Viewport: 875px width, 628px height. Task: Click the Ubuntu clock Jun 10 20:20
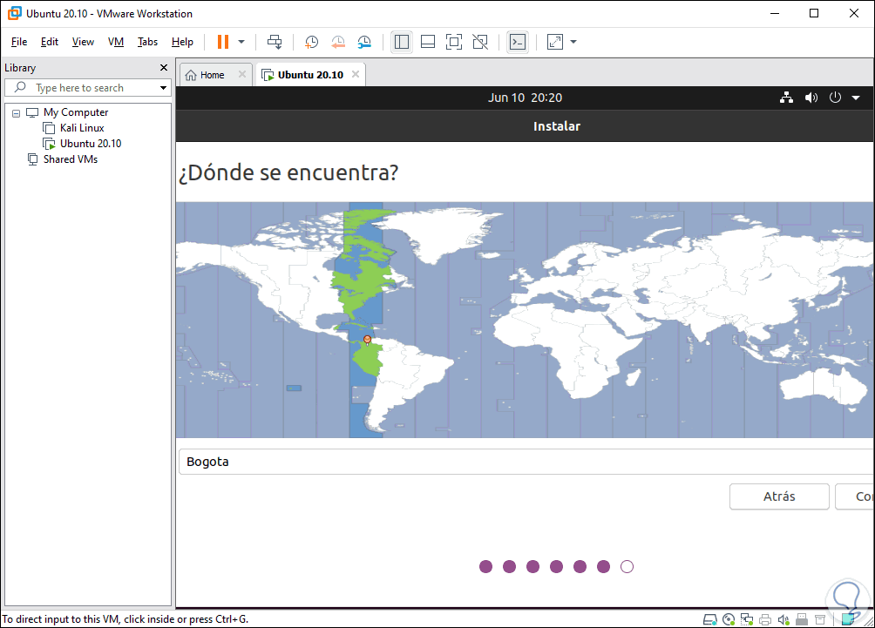[x=526, y=98]
